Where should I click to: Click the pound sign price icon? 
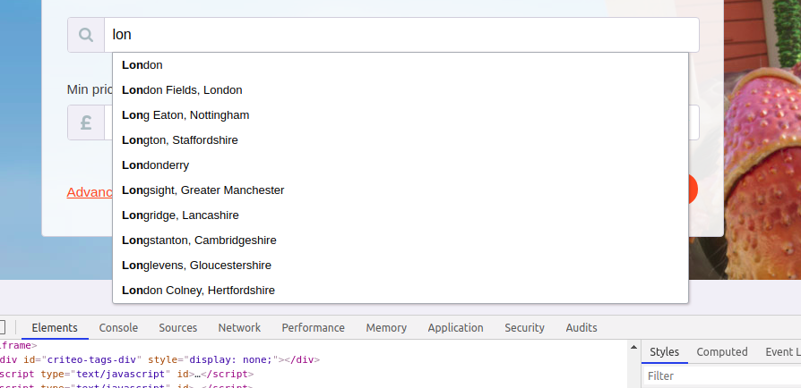coord(86,122)
